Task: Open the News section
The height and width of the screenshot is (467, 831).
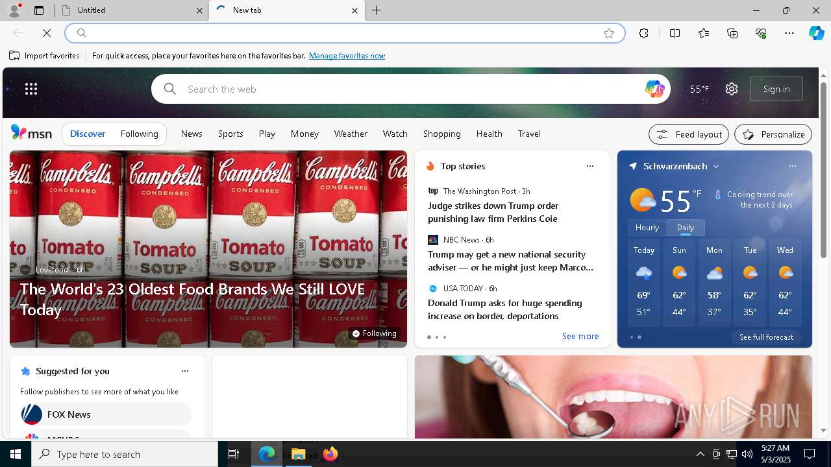Action: 192,134
